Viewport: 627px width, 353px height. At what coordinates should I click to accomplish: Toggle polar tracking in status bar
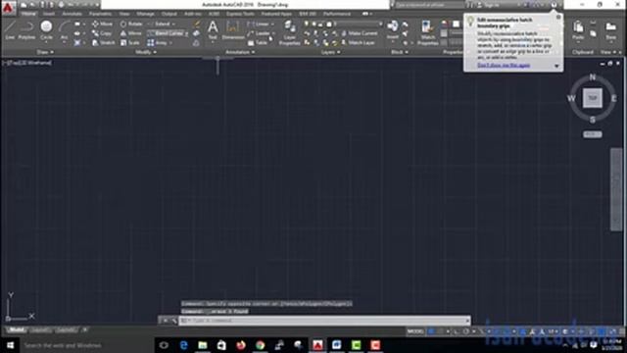(466, 331)
